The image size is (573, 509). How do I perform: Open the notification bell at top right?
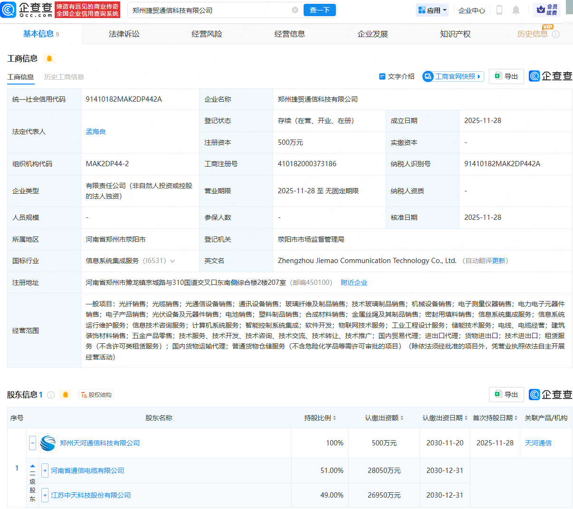click(x=516, y=9)
